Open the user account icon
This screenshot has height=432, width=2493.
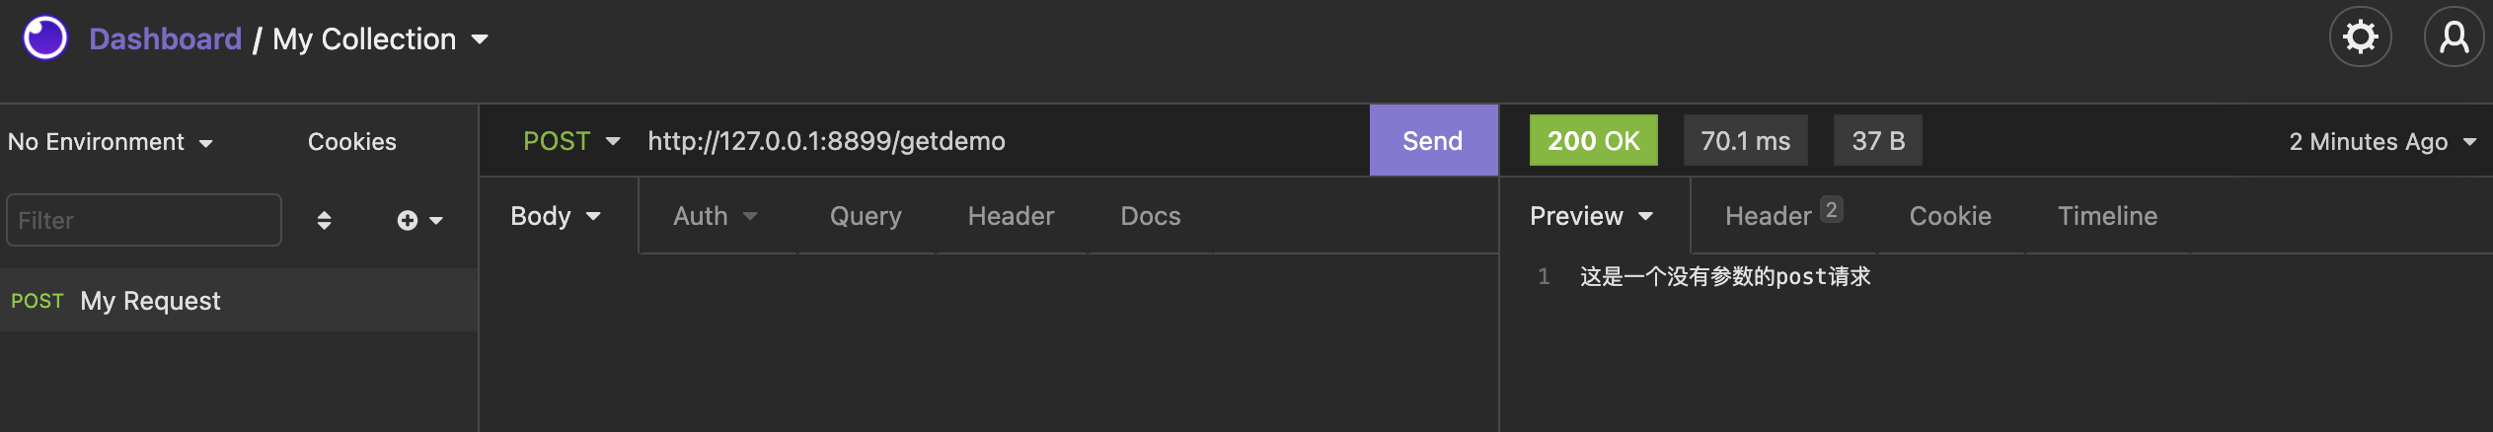[x=2454, y=37]
